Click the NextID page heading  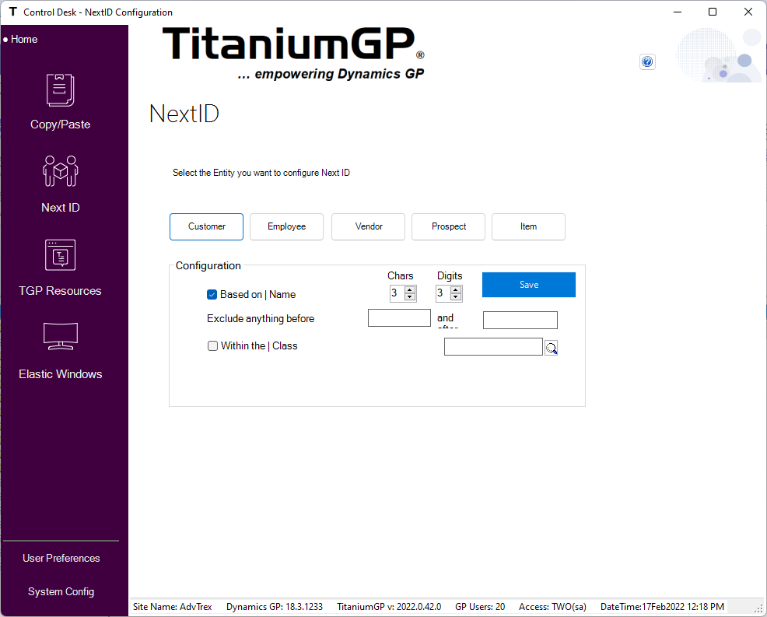[184, 114]
